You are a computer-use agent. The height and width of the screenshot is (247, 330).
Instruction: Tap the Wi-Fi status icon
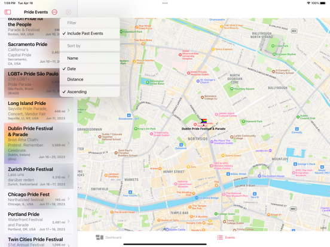coord(308,3)
